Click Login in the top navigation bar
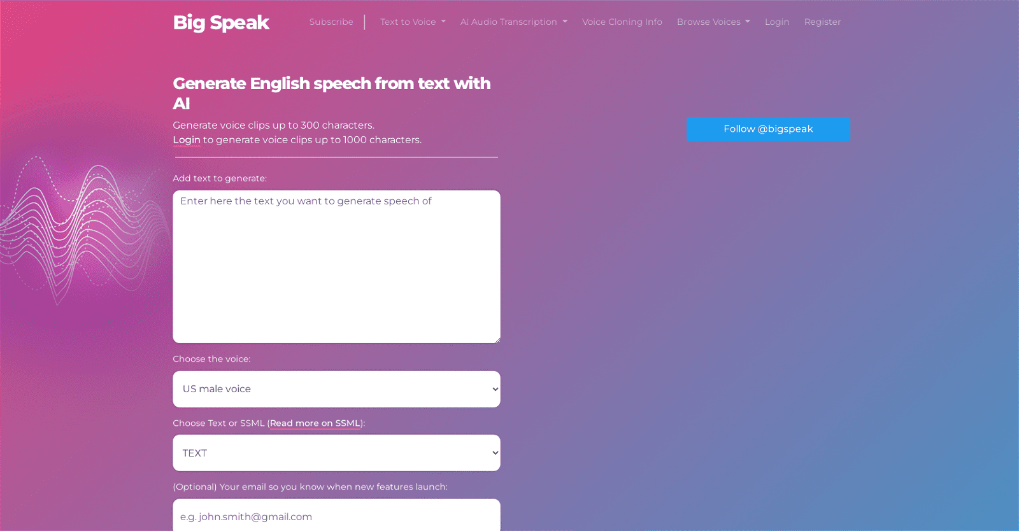The width and height of the screenshot is (1019, 531). [776, 22]
